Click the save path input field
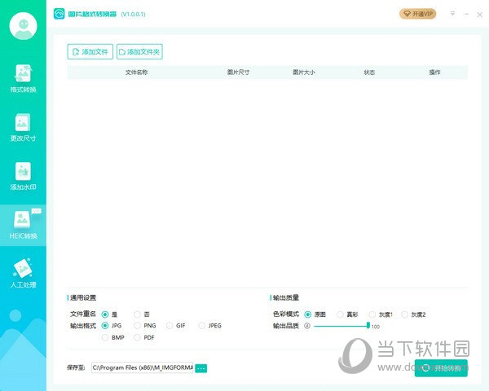 pyautogui.click(x=143, y=367)
